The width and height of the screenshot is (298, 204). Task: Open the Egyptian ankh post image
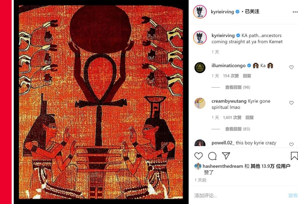[101, 102]
